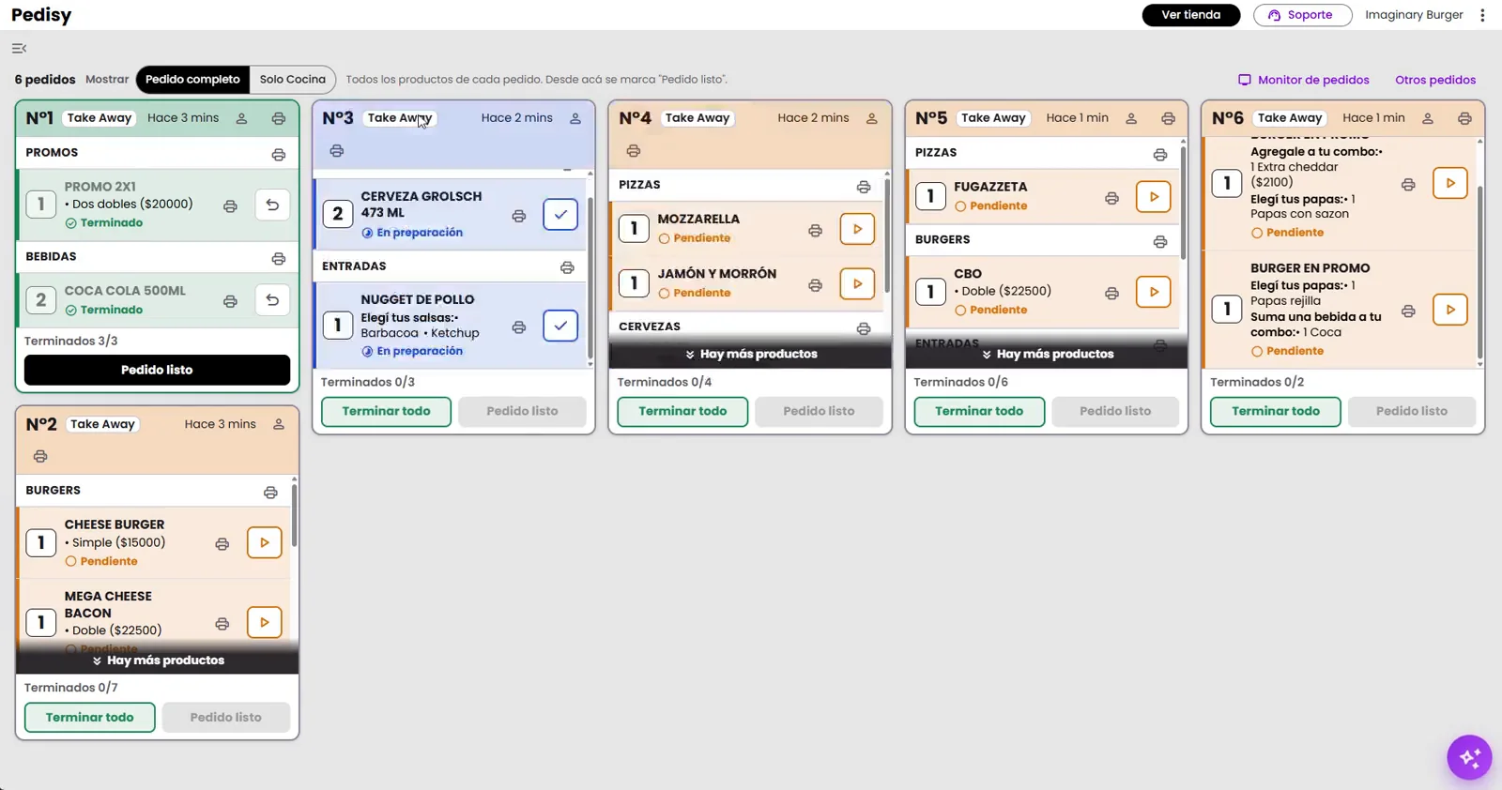Print the PROMOS section of order N°1
This screenshot has height=790, width=1502.
(x=279, y=154)
